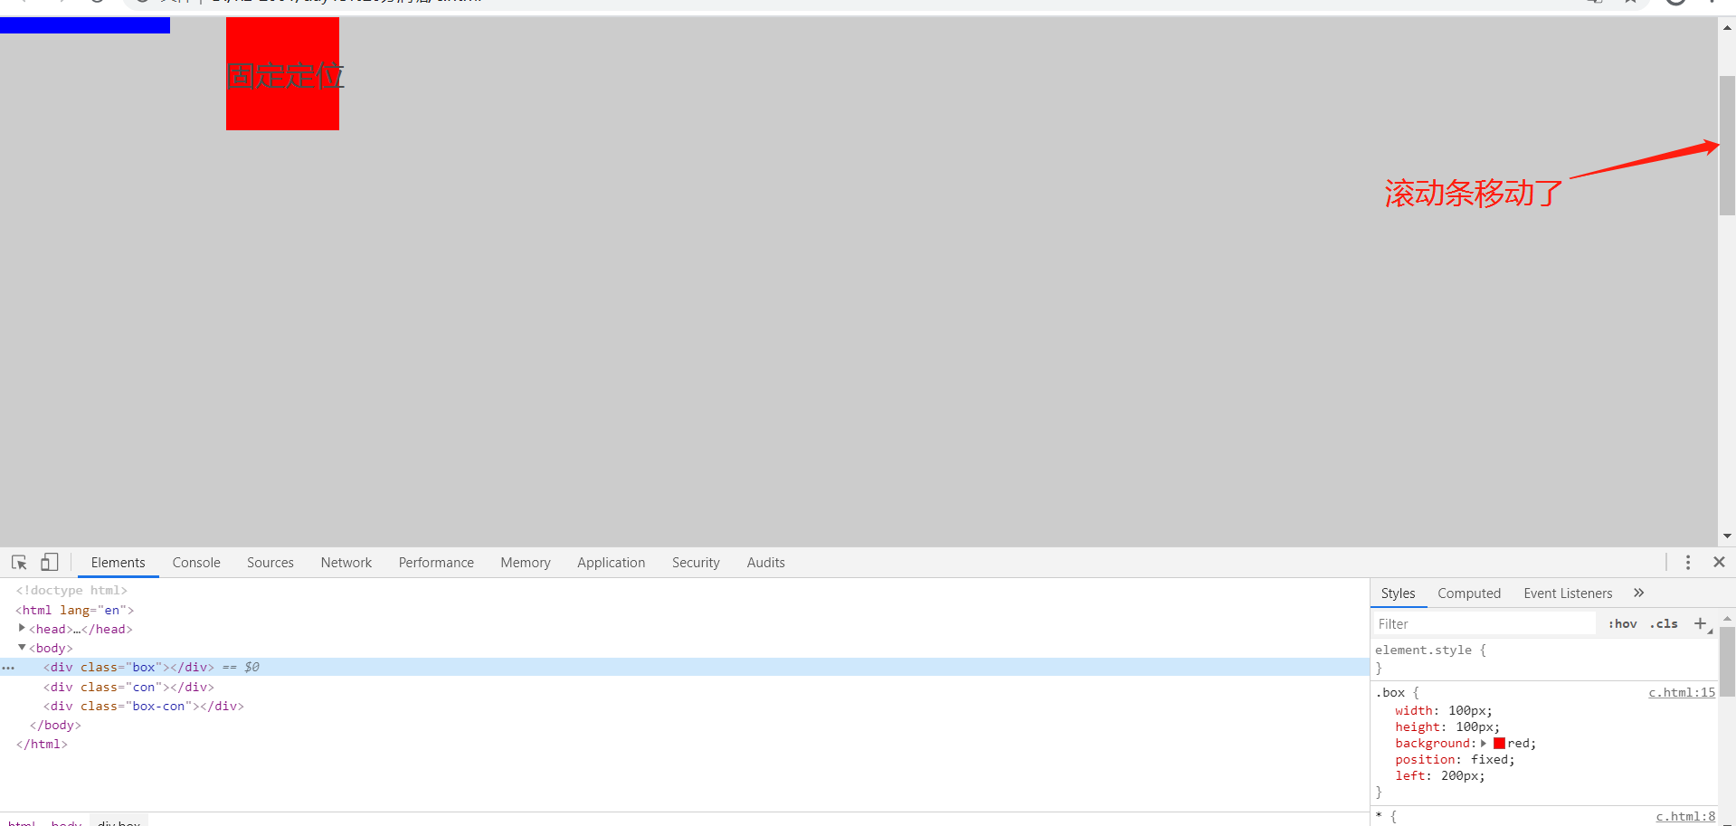1736x826 pixels.
Task: Open source link c.html:8
Action: (x=1685, y=816)
